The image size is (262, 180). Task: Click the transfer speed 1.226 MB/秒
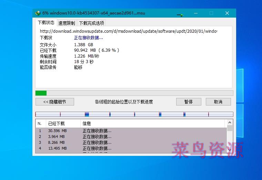(87, 56)
